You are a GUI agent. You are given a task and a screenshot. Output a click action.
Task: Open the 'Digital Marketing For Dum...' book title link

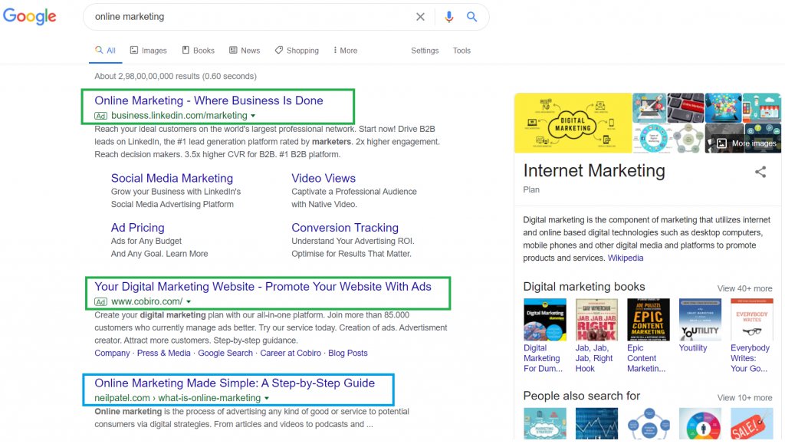543,358
